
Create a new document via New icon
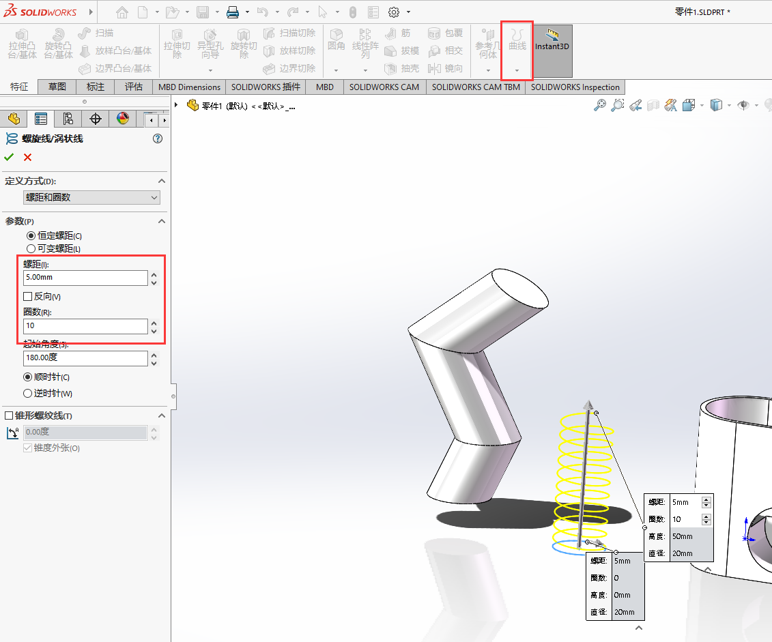(143, 12)
